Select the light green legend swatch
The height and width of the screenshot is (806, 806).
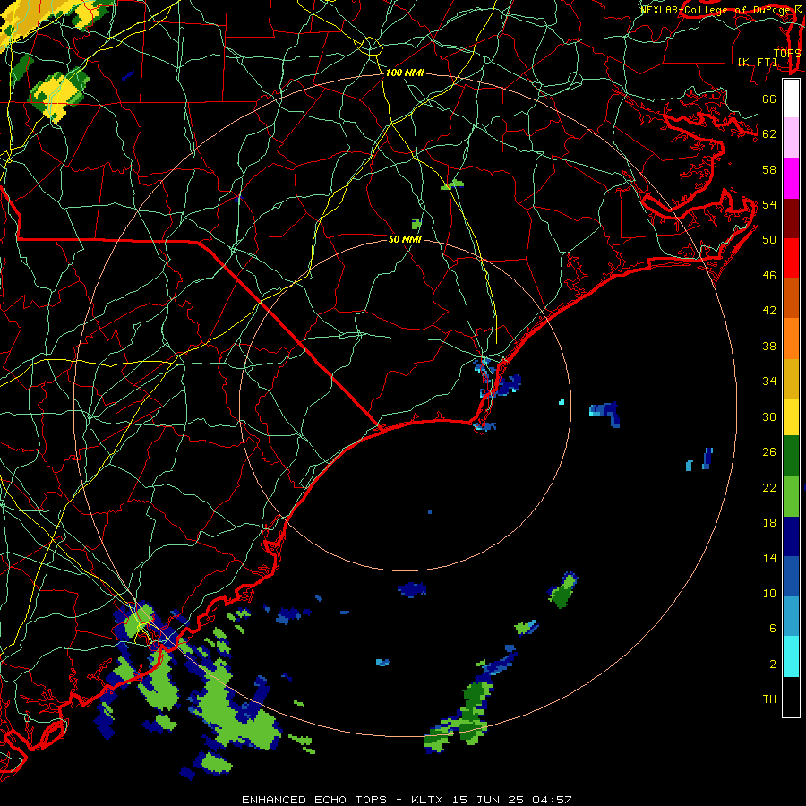791,496
